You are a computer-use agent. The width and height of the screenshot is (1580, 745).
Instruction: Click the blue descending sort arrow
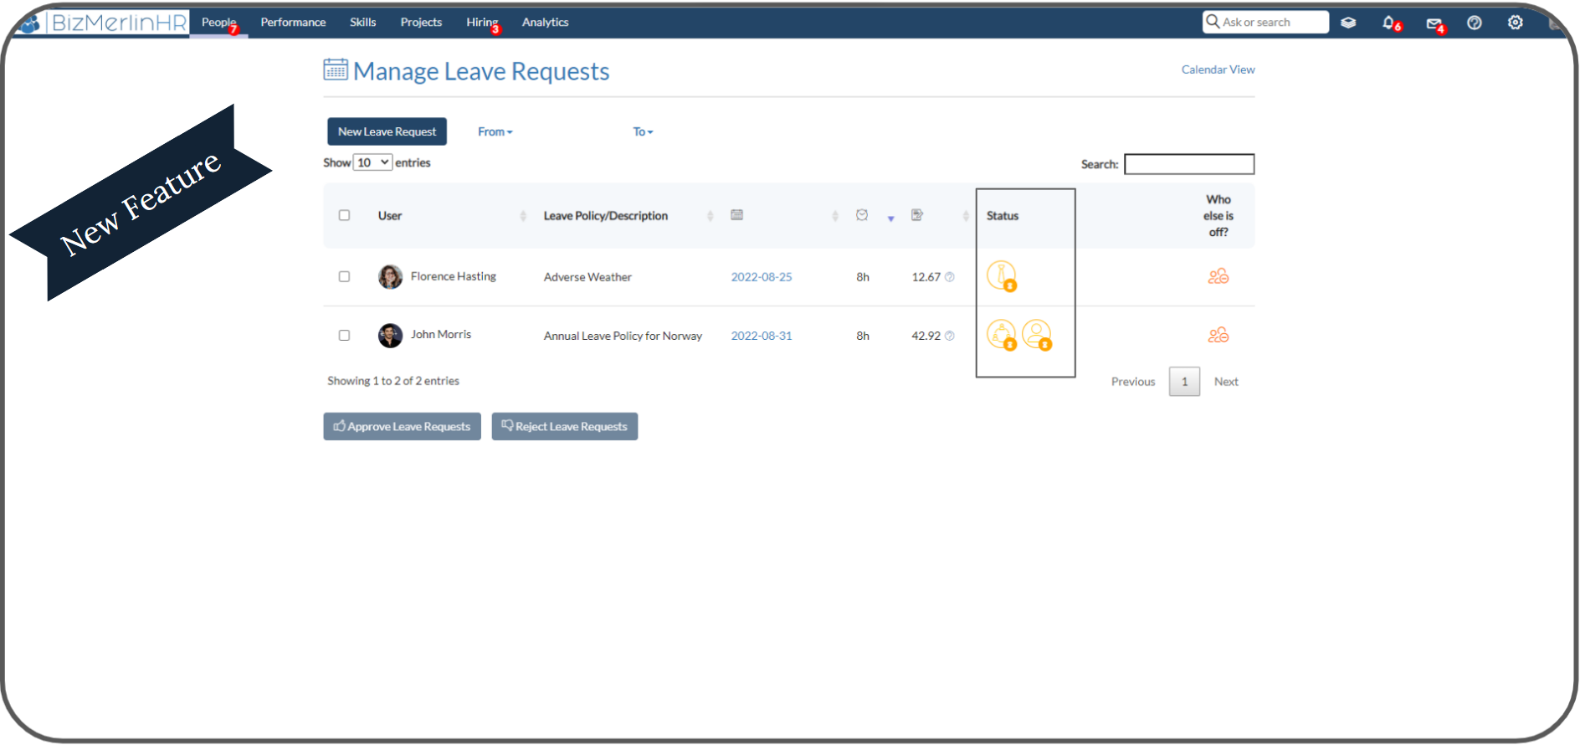pyautogui.click(x=890, y=218)
